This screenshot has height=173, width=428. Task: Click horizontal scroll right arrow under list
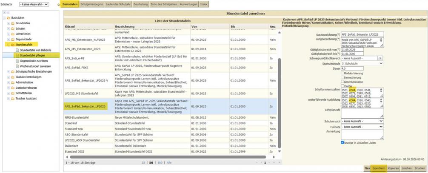point(274,157)
